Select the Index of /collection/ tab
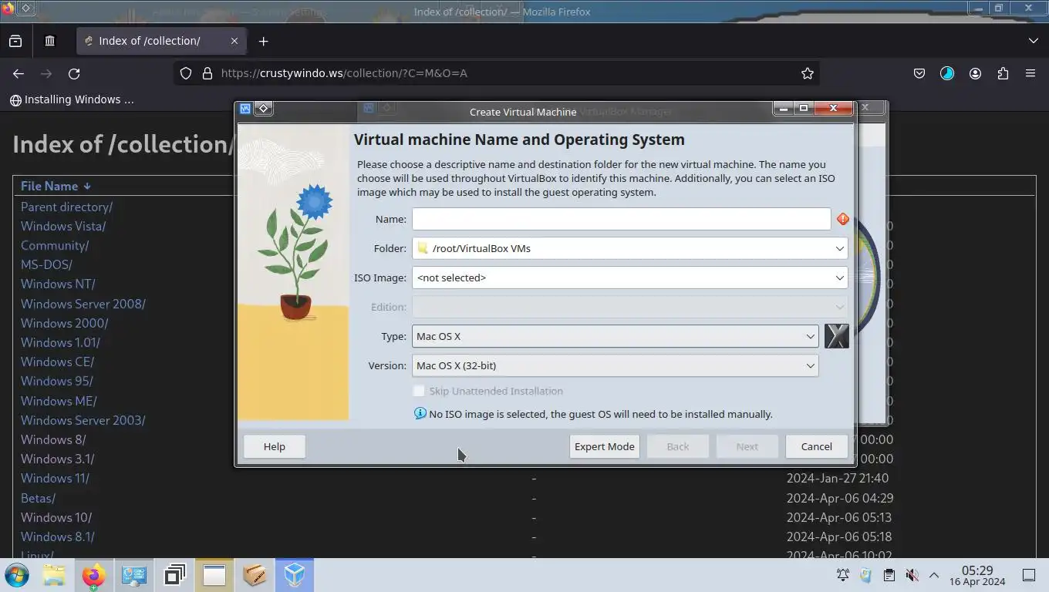This screenshot has height=592, width=1049. pyautogui.click(x=161, y=41)
